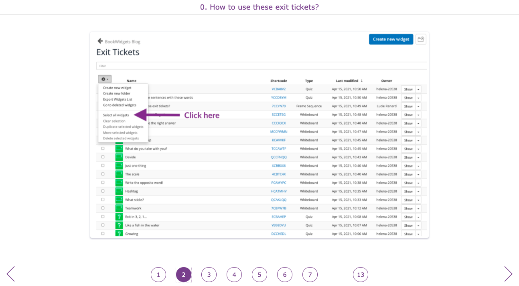Click the new folder icon beside Create new widget
The height and width of the screenshot is (286, 519).
point(421,39)
